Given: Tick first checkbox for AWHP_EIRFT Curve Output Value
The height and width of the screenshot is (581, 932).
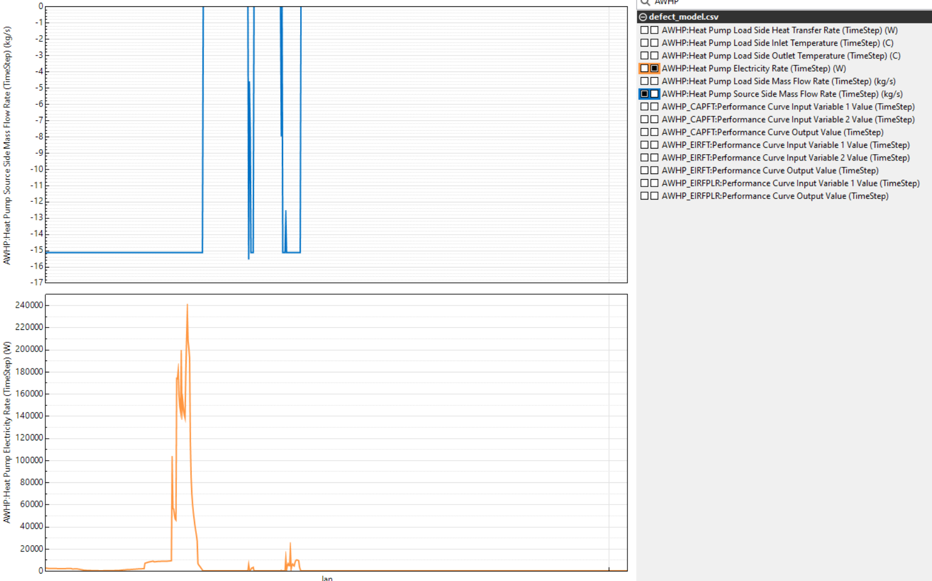Looking at the screenshot, I should [644, 171].
